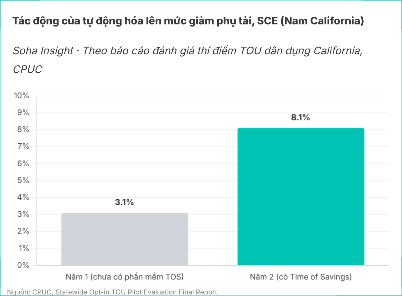Click the chart title about SCE
This screenshot has width=402, height=296.
(188, 21)
